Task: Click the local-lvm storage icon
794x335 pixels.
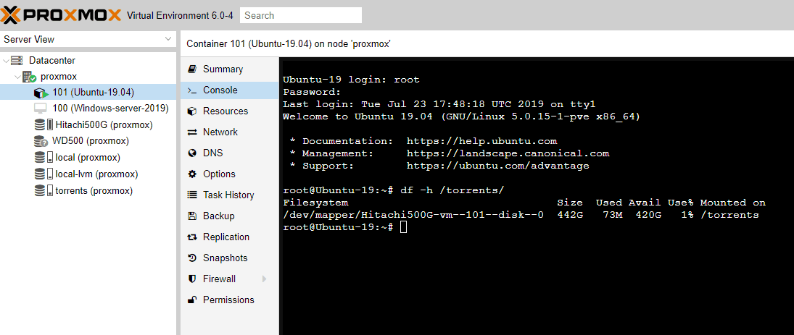Action: tap(44, 174)
